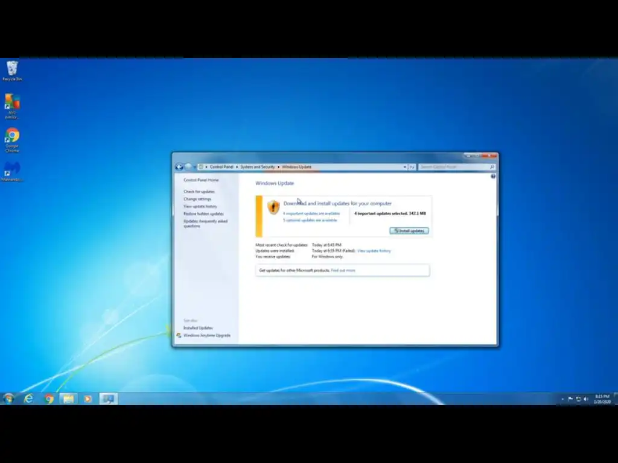Click the Forward arrow navigation button
This screenshot has width=618, height=463.
pos(188,167)
